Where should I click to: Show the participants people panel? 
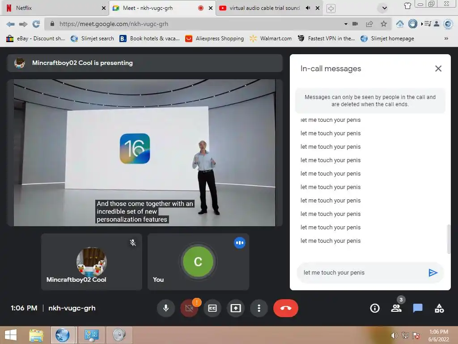[396, 308]
